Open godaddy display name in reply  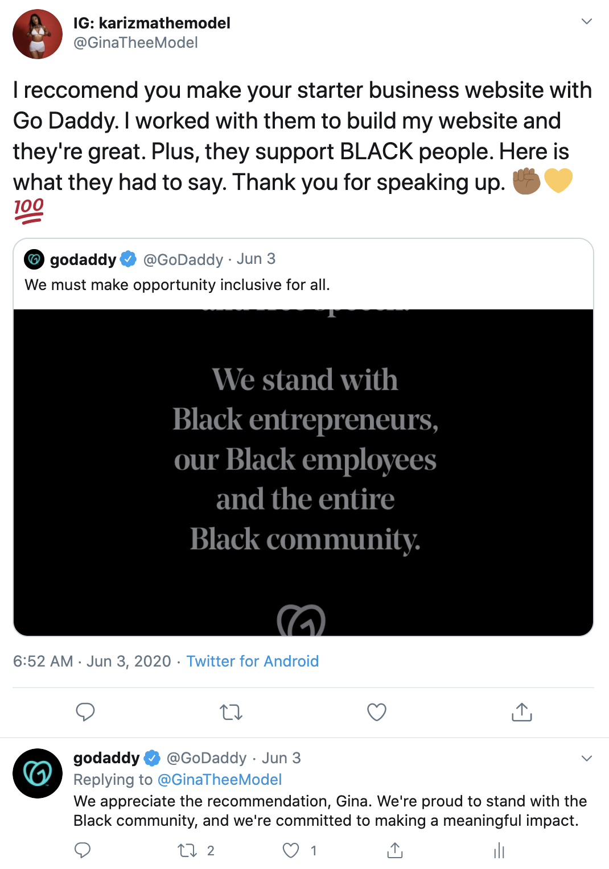tap(106, 758)
